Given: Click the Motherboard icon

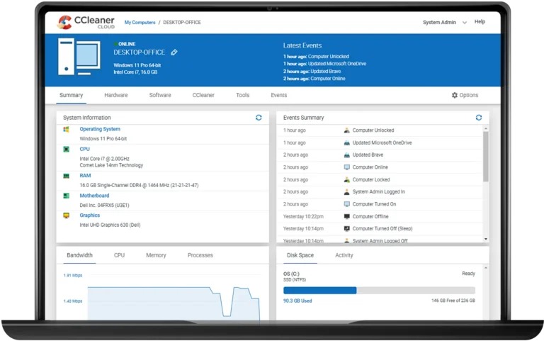Looking at the screenshot, I should tap(67, 196).
